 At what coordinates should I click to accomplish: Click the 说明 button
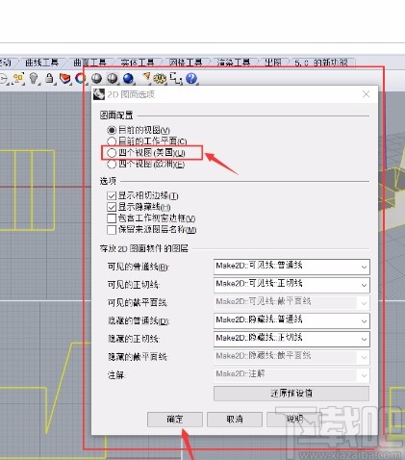click(x=294, y=420)
